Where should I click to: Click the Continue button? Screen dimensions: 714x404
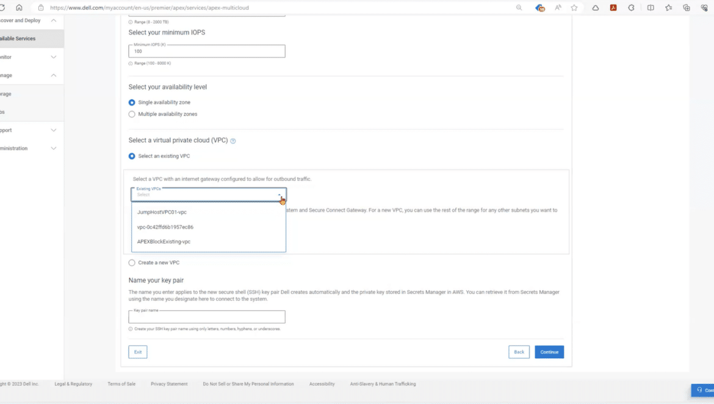549,352
